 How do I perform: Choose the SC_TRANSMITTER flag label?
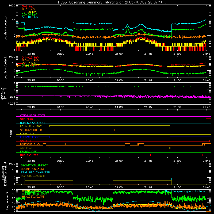[31, 130]
